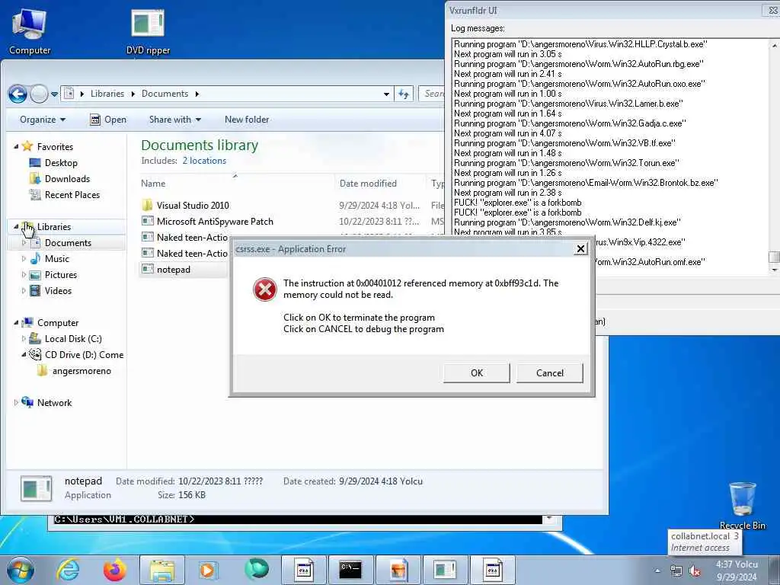Click command prompt window scroll arrow
This screenshot has width=780, height=585.
coord(549,519)
